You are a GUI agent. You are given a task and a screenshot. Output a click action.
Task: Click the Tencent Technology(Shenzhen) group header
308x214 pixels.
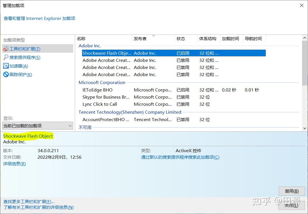(x=130, y=112)
